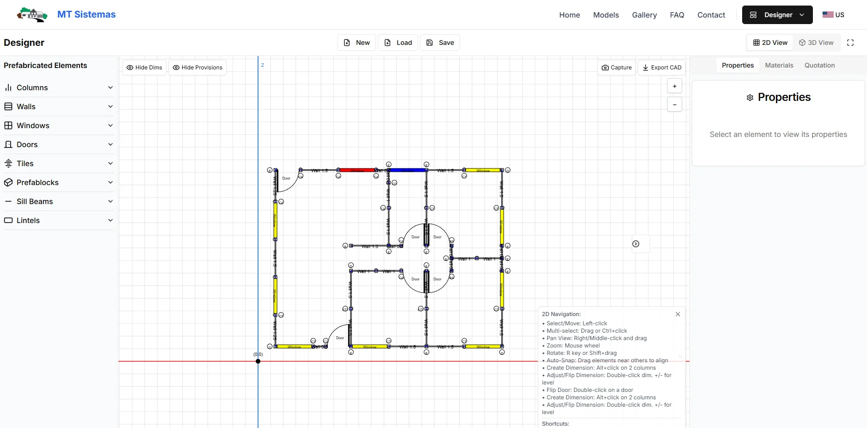Image resolution: width=867 pixels, height=428 pixels.
Task: Open the Designer dropdown menu
Action: point(777,15)
